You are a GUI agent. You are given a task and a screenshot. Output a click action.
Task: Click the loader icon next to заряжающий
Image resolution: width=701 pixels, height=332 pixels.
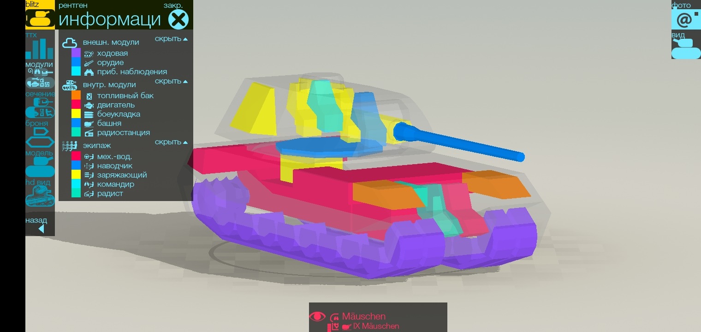point(89,175)
